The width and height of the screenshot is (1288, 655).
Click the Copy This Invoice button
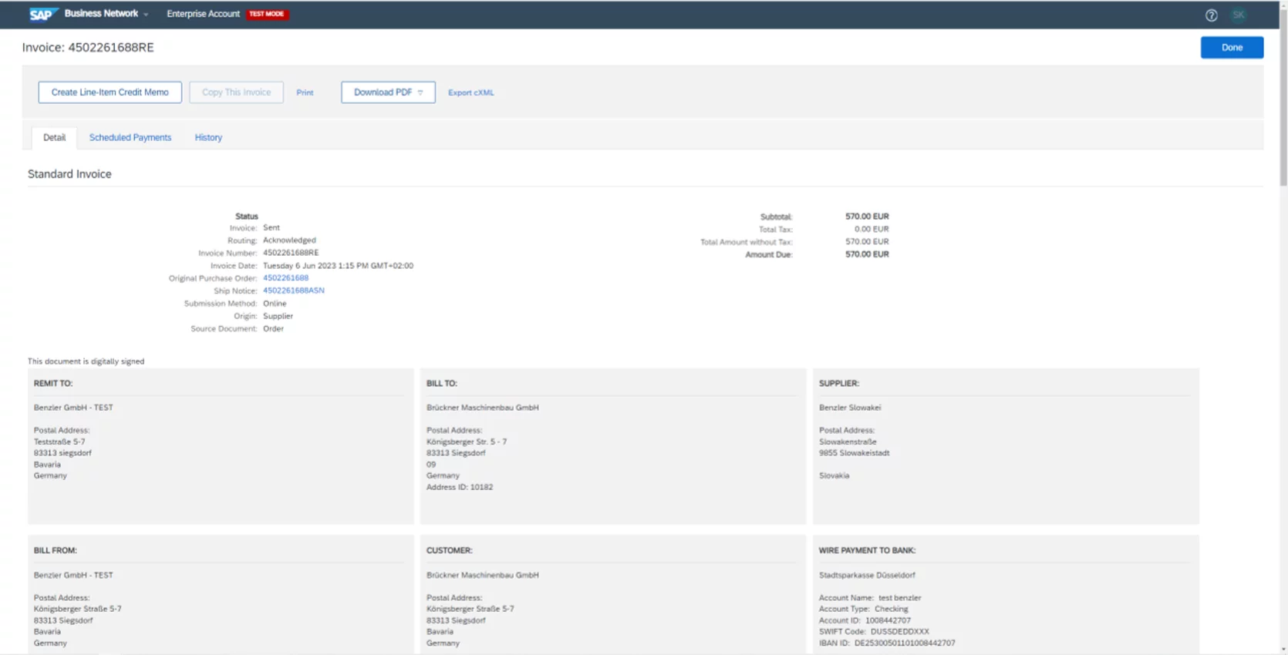point(236,92)
